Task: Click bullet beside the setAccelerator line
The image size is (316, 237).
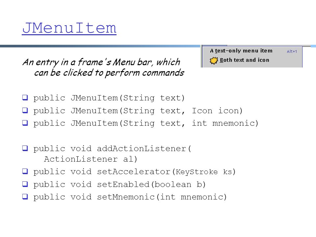Action: [25, 171]
